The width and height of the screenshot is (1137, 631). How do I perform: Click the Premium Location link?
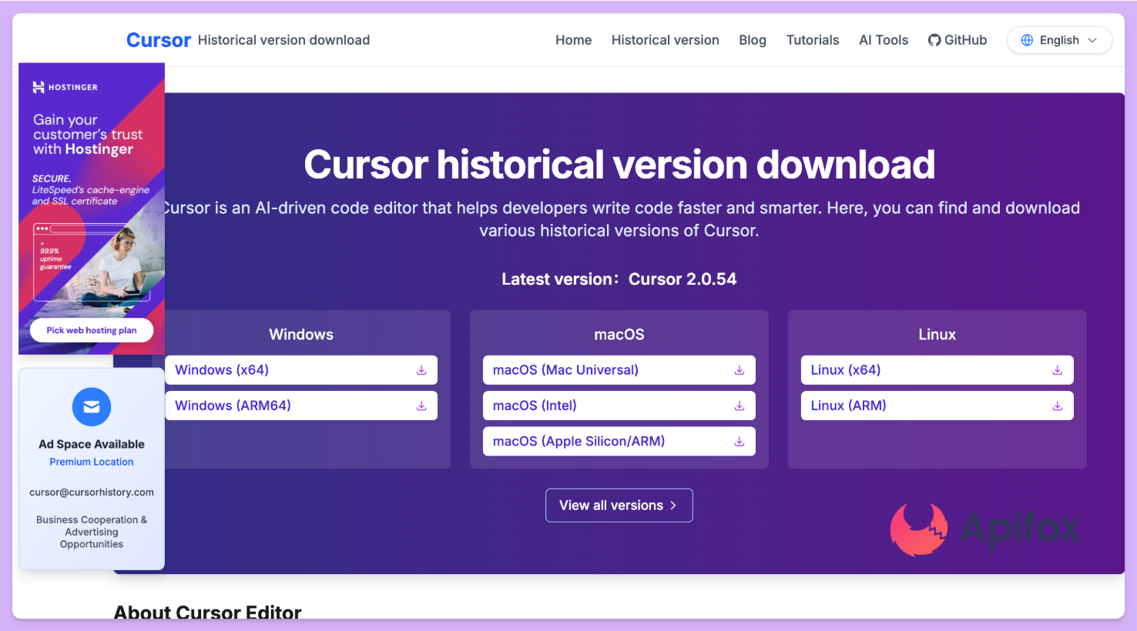coord(92,462)
